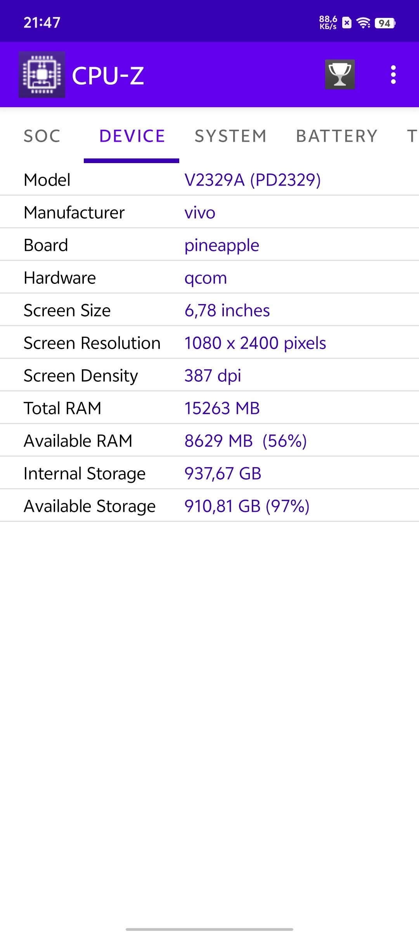Tap the network speed indicator
Image resolution: width=419 pixels, height=932 pixels.
pyautogui.click(x=328, y=23)
